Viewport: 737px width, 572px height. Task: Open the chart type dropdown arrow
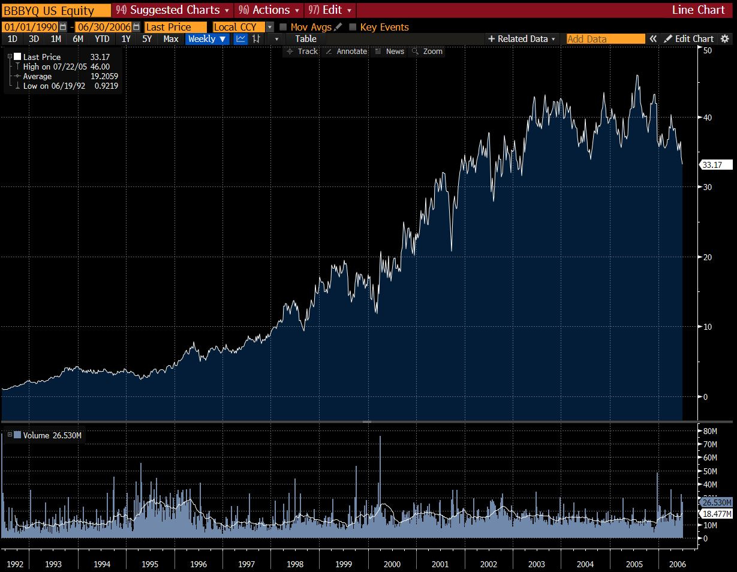pos(276,39)
